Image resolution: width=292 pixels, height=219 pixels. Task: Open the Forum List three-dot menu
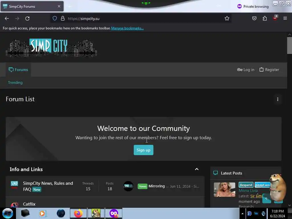(278, 99)
